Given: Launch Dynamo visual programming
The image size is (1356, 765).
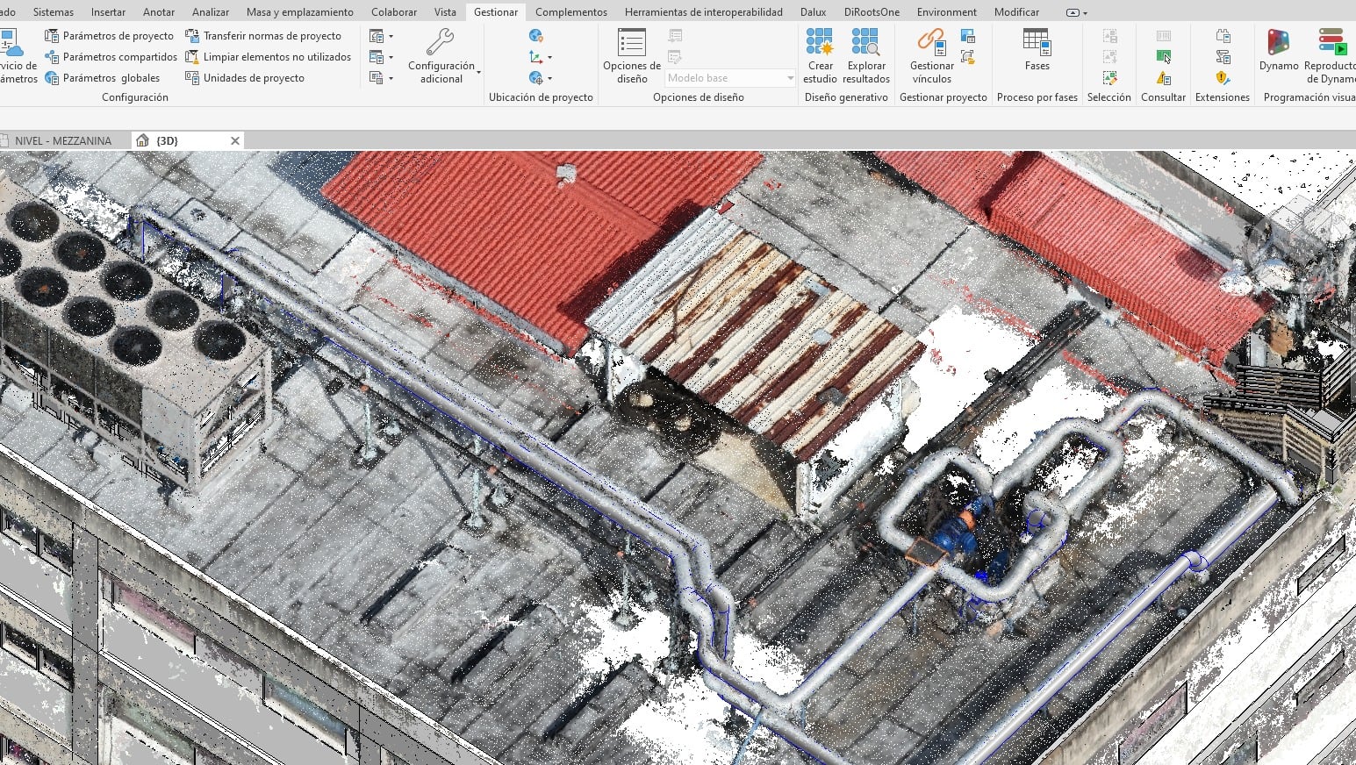Looking at the screenshot, I should point(1279,51).
